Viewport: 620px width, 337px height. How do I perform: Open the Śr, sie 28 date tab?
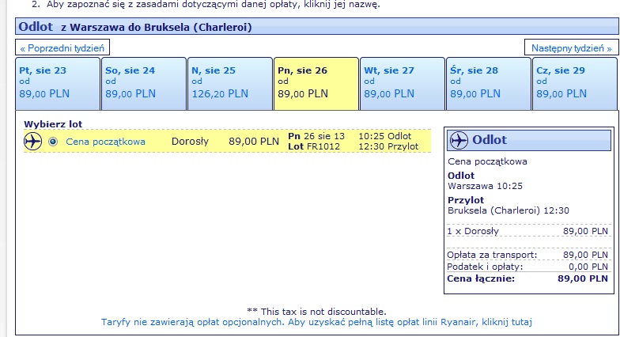[489, 84]
